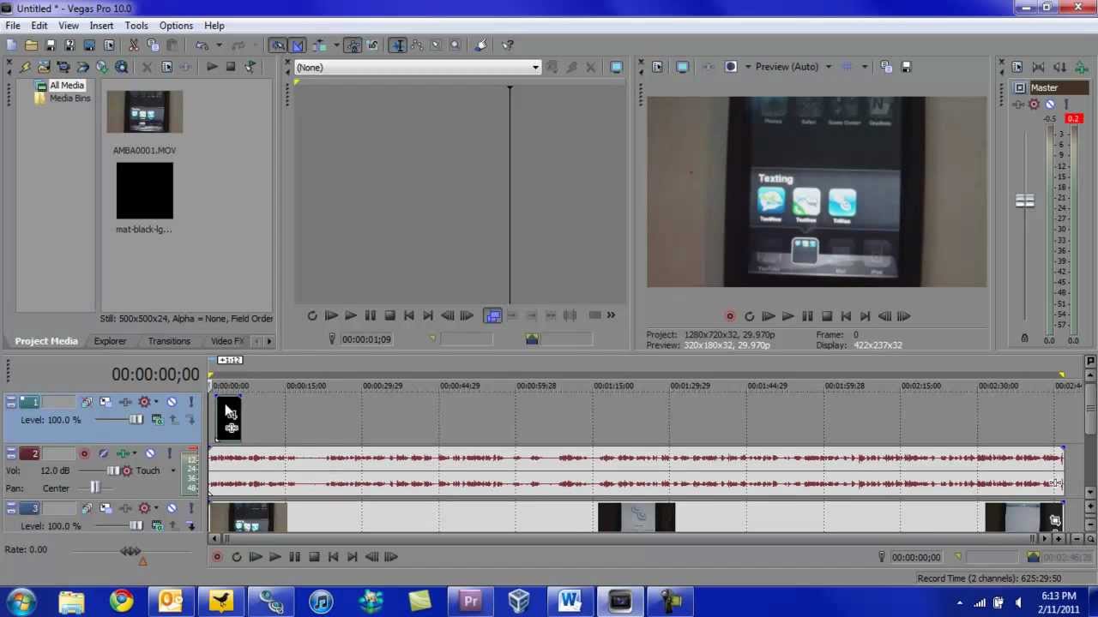Mute the Master bus
The image size is (1098, 617).
point(1050,105)
